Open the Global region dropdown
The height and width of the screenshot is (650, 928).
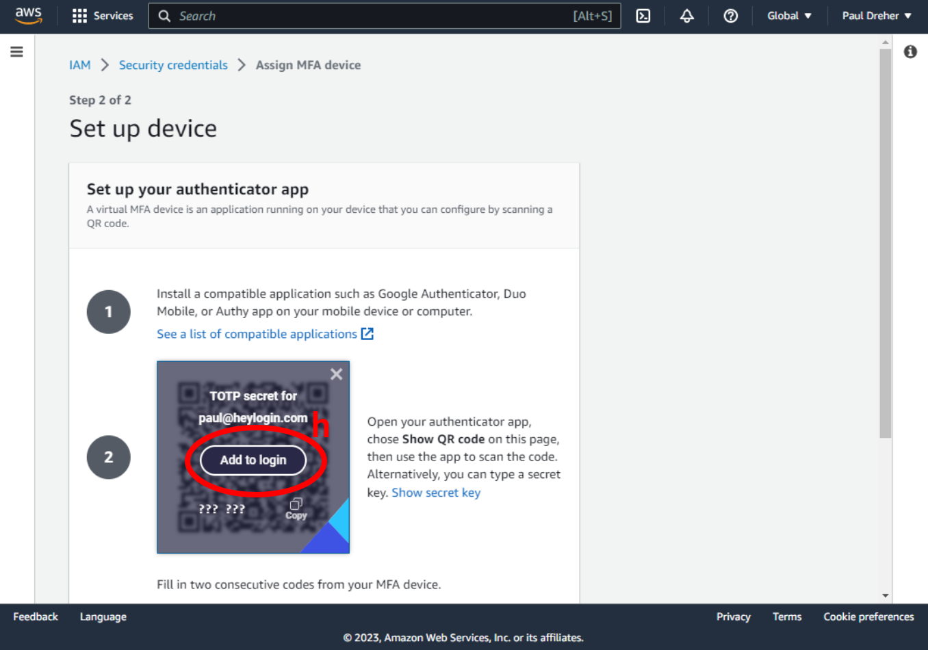pyautogui.click(x=789, y=16)
